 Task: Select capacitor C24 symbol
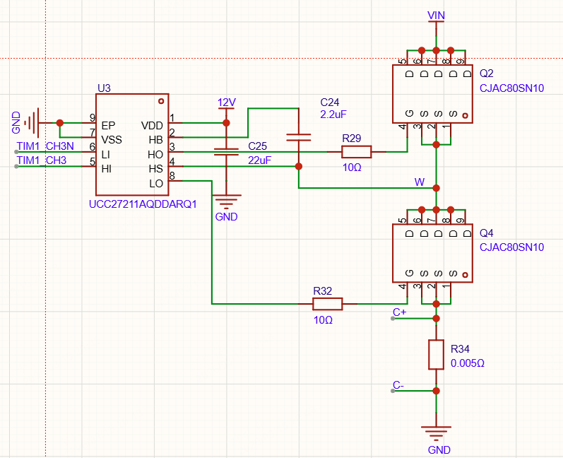[298, 137]
